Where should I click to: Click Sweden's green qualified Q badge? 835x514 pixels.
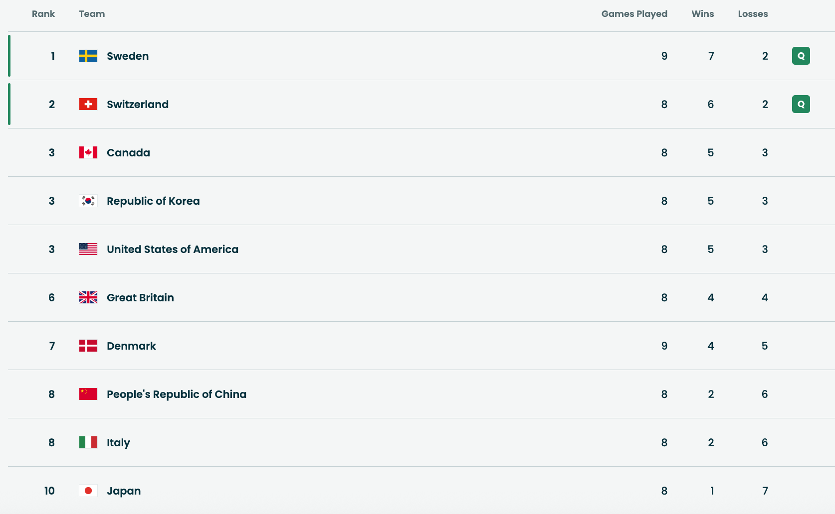801,56
